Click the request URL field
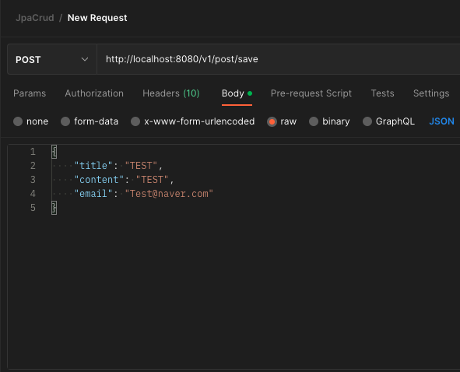Viewport: 460px width, 372px height. 278,59
